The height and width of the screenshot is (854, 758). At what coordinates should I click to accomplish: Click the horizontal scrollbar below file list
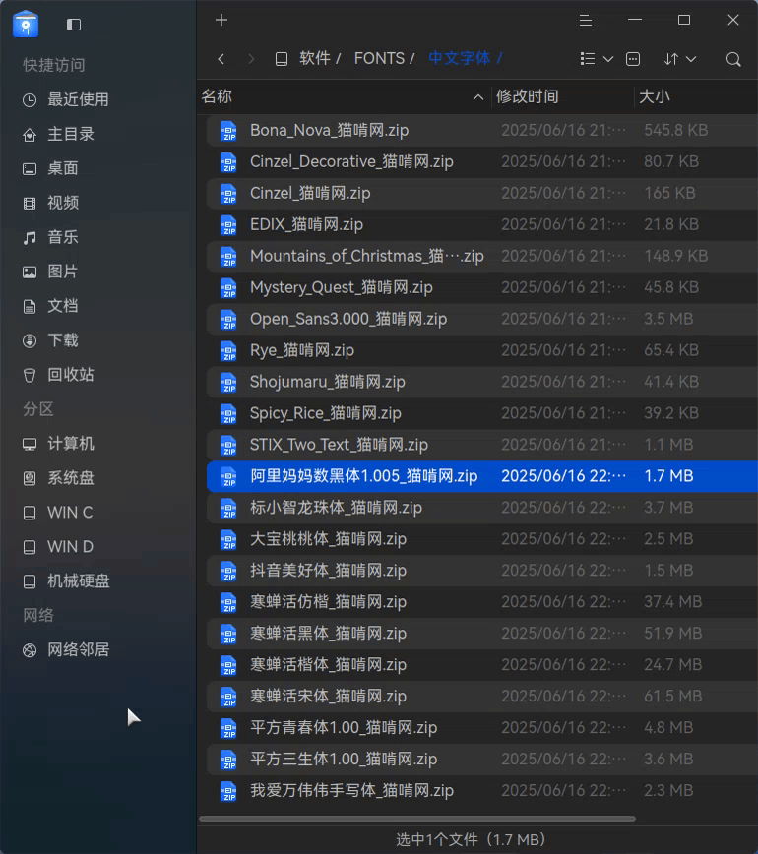[417, 819]
